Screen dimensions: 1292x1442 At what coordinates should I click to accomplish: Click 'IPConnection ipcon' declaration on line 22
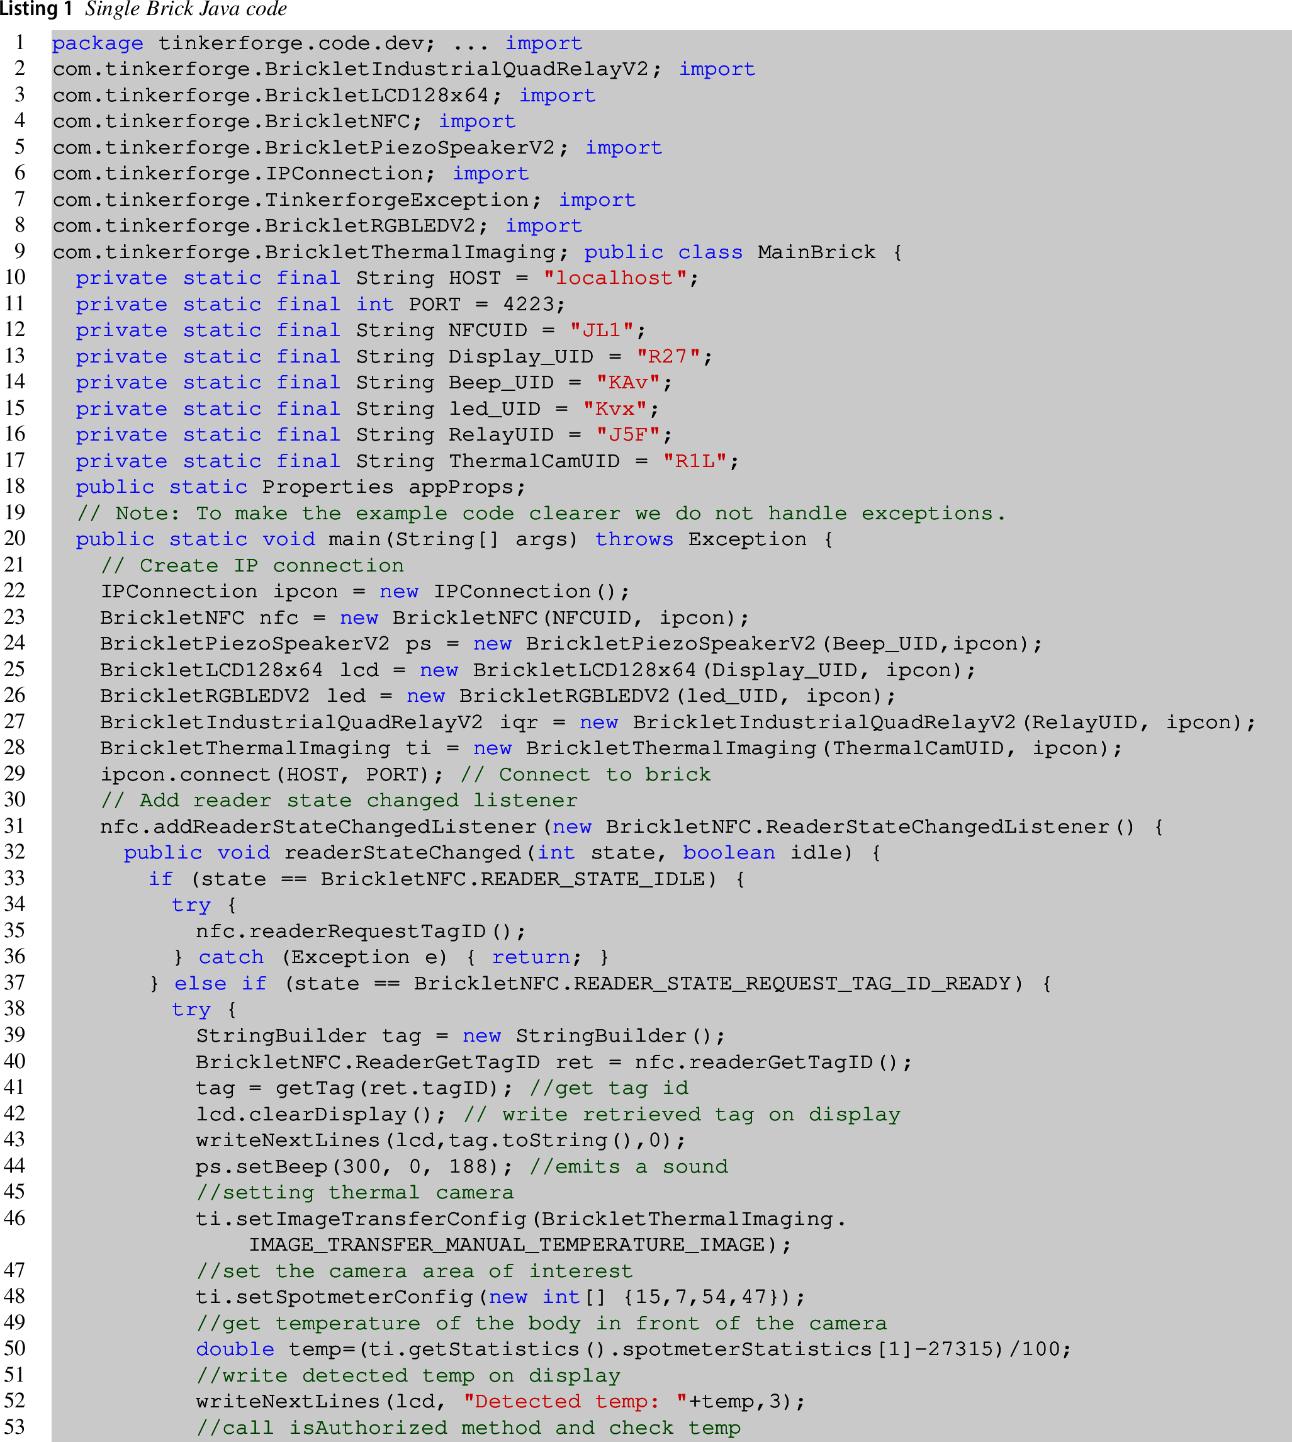coord(220,592)
